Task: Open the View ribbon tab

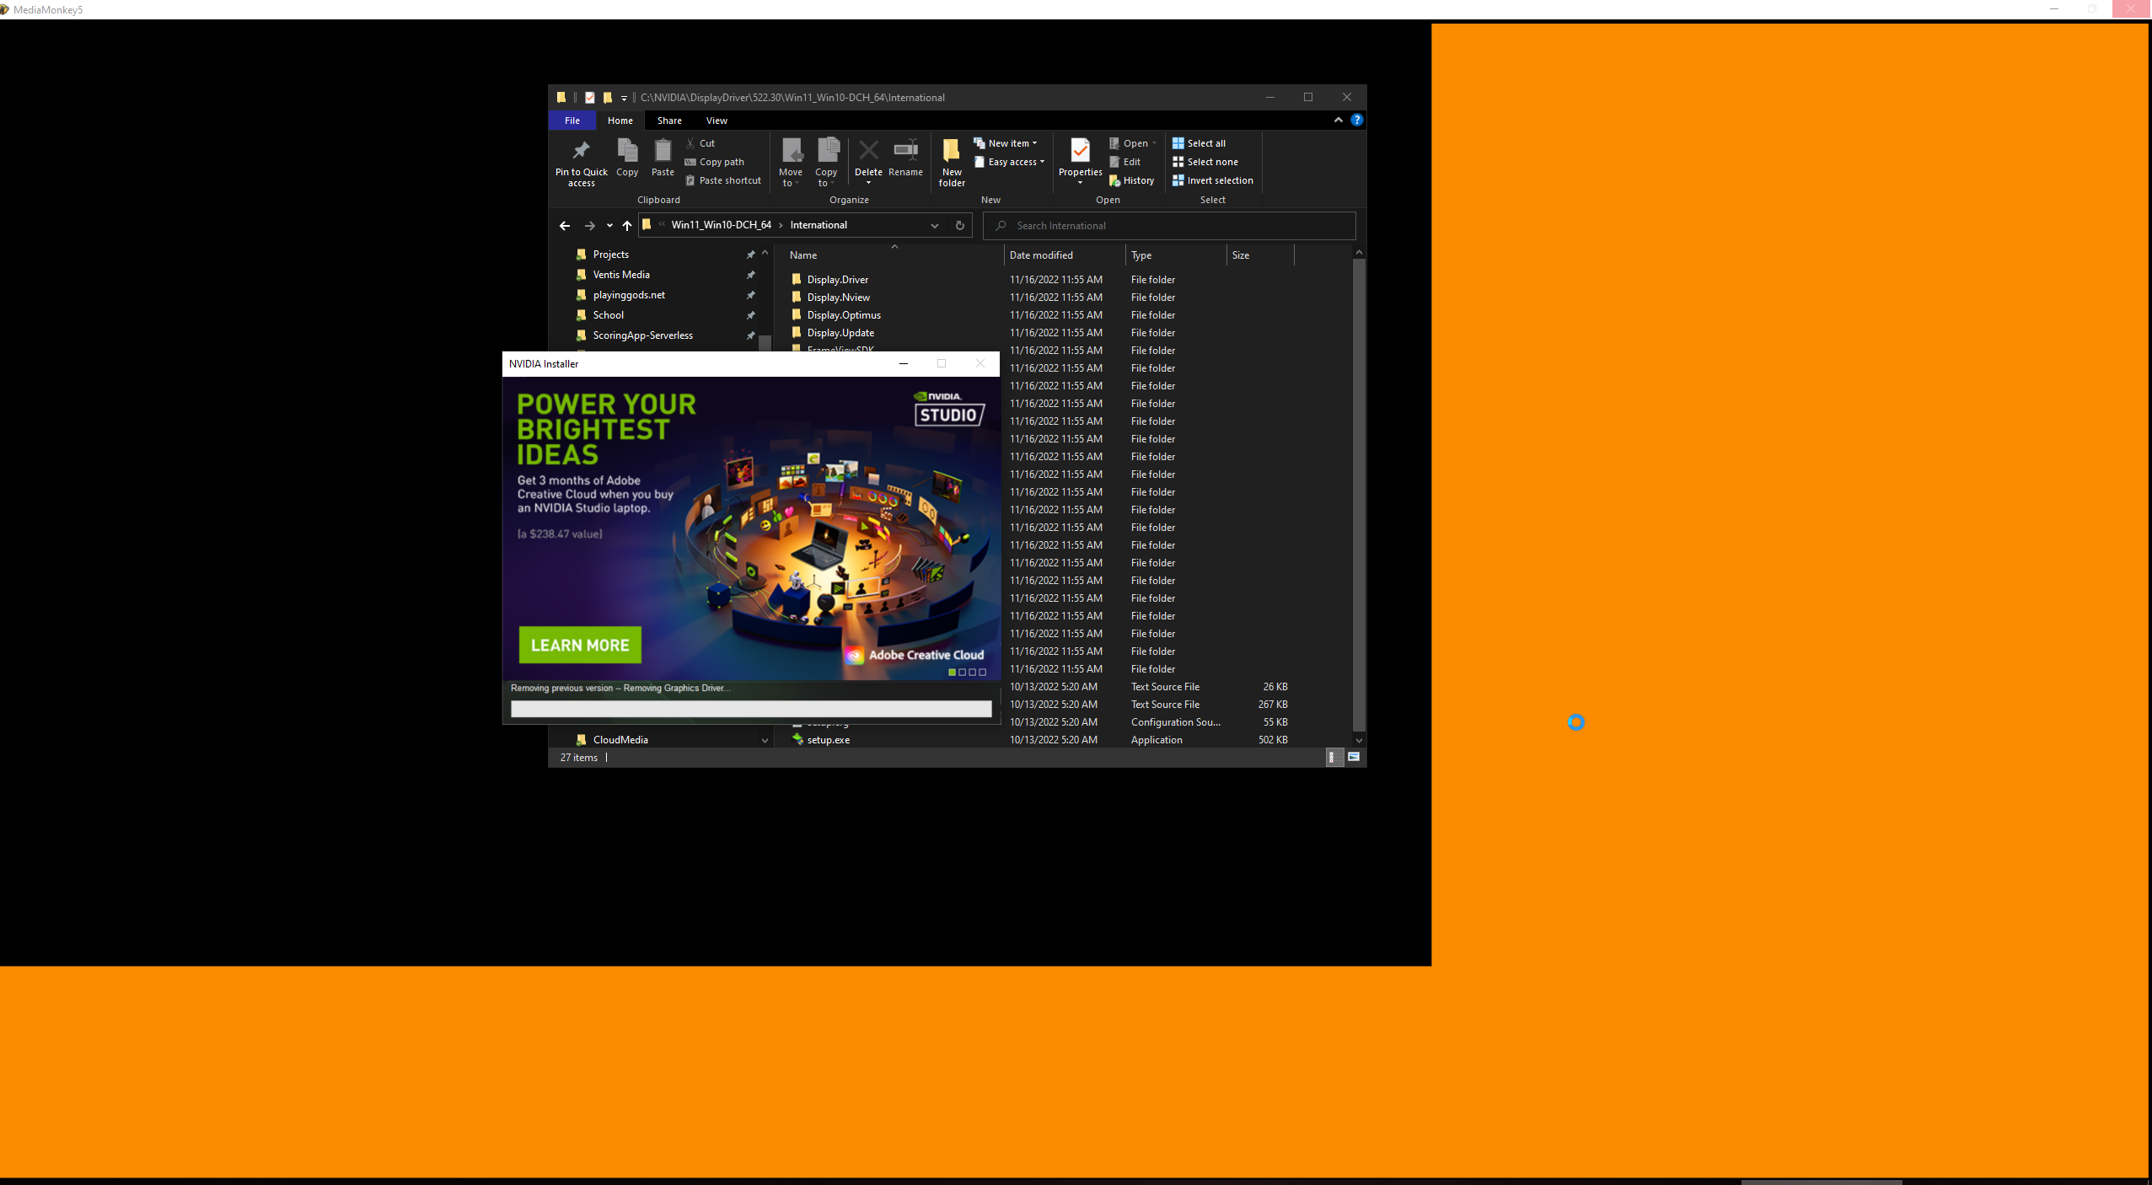Action: [716, 121]
